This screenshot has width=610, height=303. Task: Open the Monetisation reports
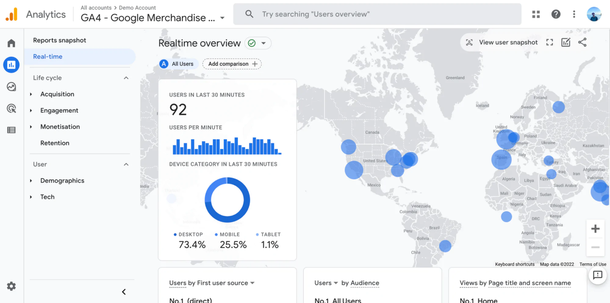coord(60,127)
